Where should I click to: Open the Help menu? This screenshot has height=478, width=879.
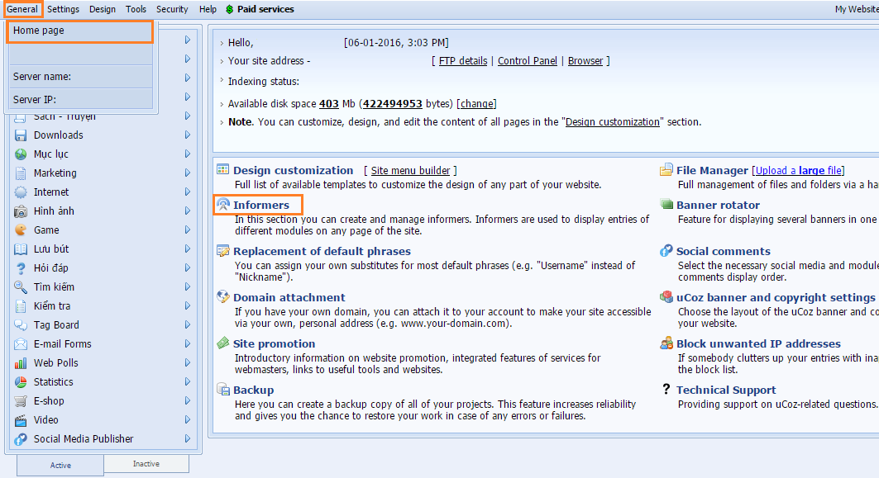click(208, 10)
